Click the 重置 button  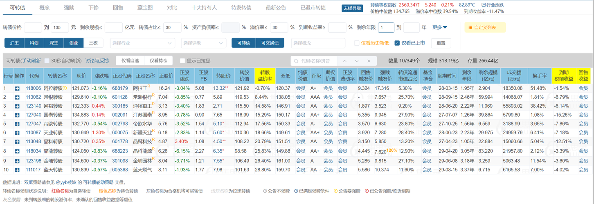pos(441,43)
